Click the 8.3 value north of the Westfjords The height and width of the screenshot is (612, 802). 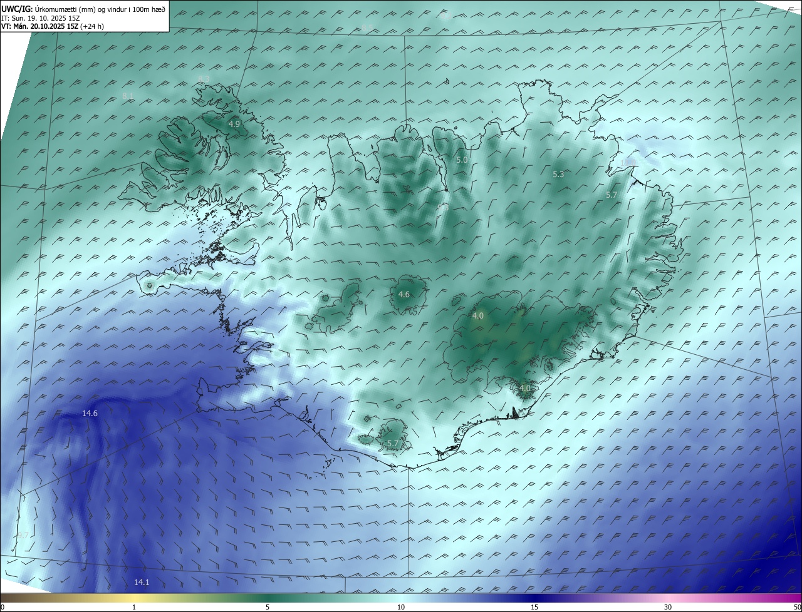(204, 79)
